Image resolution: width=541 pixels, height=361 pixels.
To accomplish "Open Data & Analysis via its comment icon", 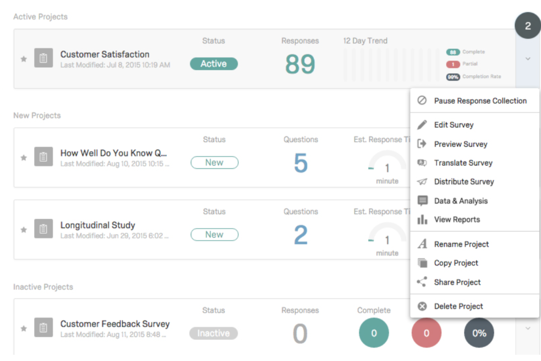I will coord(422,200).
